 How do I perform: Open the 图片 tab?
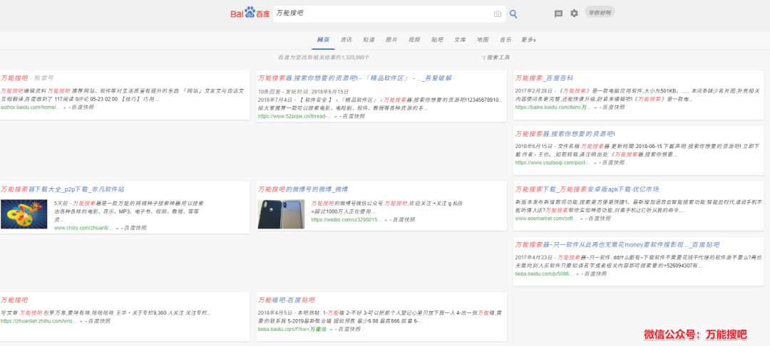pos(391,40)
